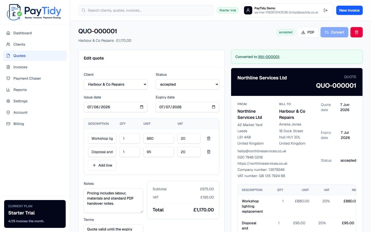Click the quantity field of Workshop line
The image size is (371, 232).
coord(130,138)
